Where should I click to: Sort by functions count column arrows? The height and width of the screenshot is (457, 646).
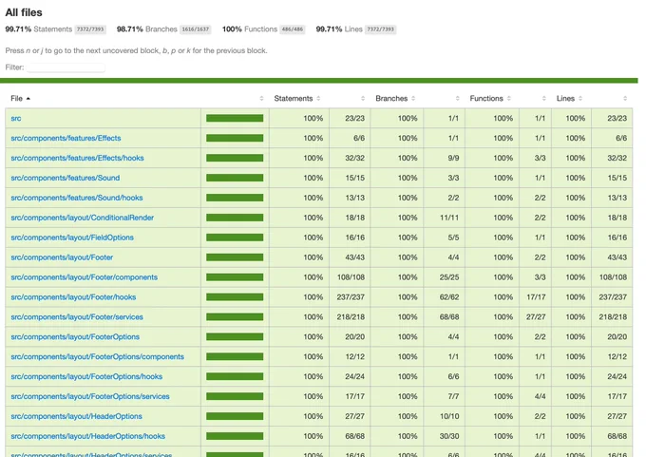pyautogui.click(x=543, y=99)
